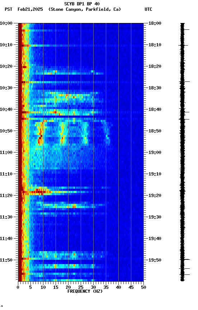Viewport: 198px width, 310px height.
Task: Click the "19:10" UTC time label
Action: coord(155,174)
